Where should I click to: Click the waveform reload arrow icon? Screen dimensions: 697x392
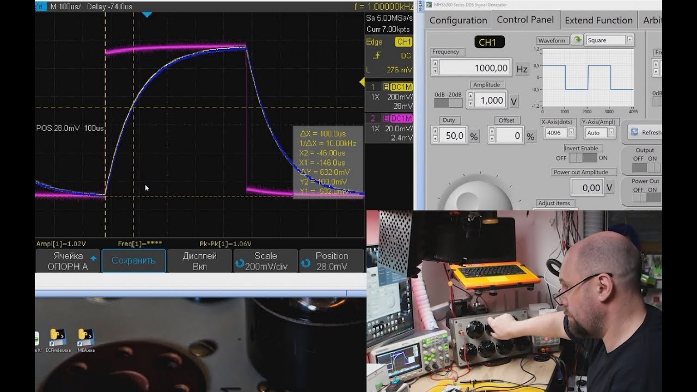tap(576, 40)
